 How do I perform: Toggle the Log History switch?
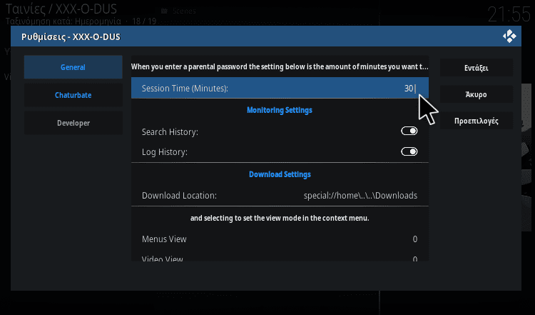tap(409, 151)
